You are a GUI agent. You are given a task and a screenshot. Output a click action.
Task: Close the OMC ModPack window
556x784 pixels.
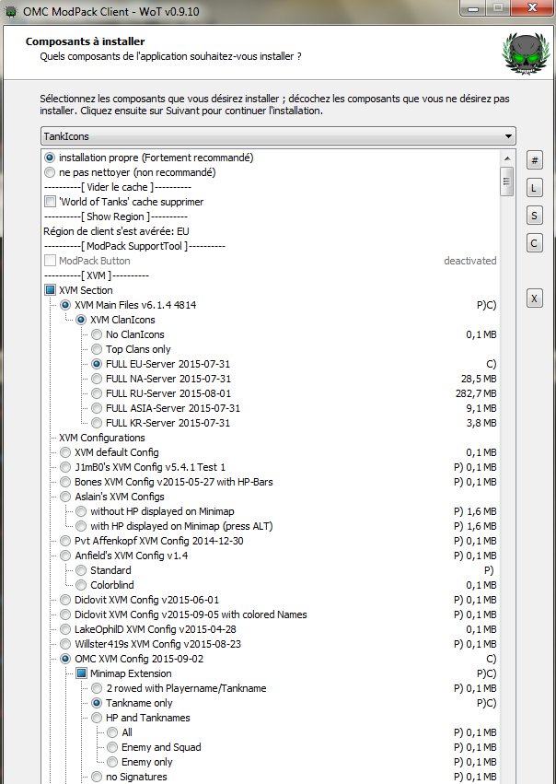tap(532, 8)
